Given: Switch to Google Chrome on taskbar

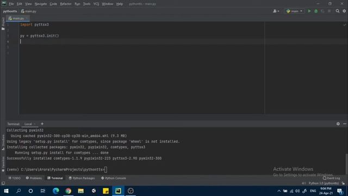Looking at the screenshot, I should pyautogui.click(x=69, y=191).
